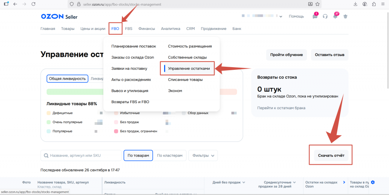
Task: Click the Firefox downloads arrow icon
Action: 356,4
